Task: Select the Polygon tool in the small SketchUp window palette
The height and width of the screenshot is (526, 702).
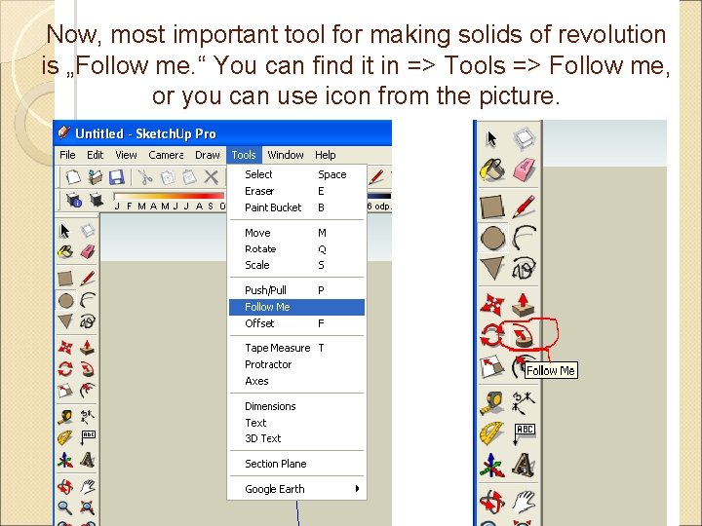Action: [x=65, y=321]
